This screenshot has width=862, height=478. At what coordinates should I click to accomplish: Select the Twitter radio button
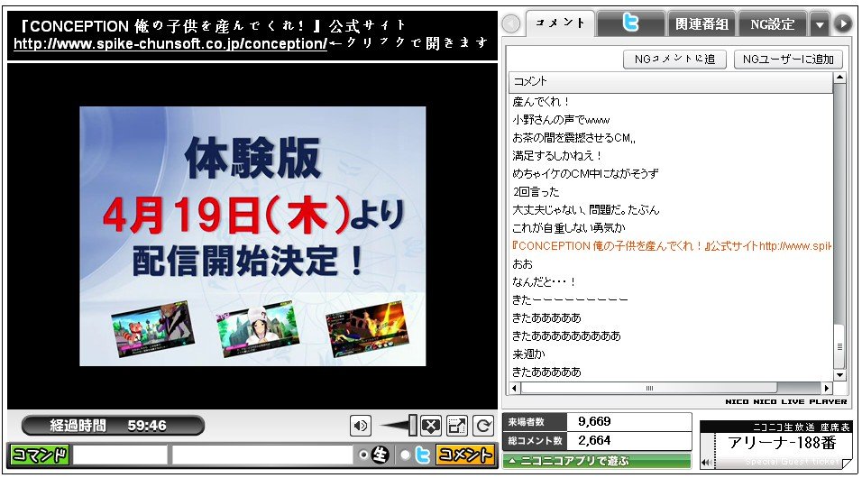[x=405, y=455]
